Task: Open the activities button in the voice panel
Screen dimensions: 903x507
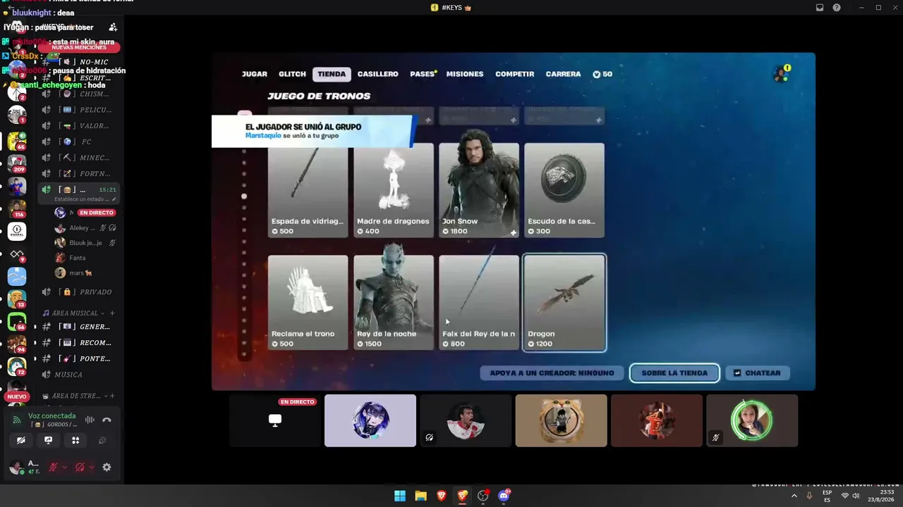Action: point(75,440)
